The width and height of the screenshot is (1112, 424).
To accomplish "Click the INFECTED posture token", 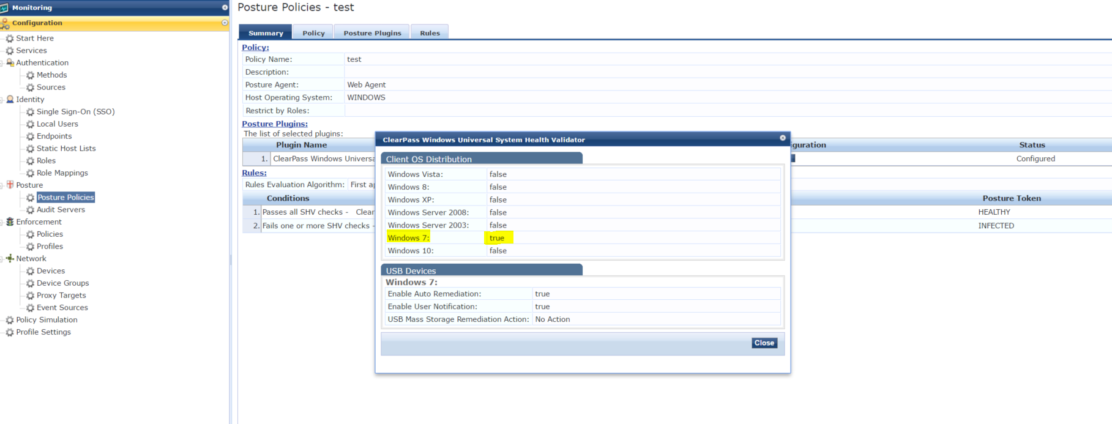I will click(x=996, y=226).
